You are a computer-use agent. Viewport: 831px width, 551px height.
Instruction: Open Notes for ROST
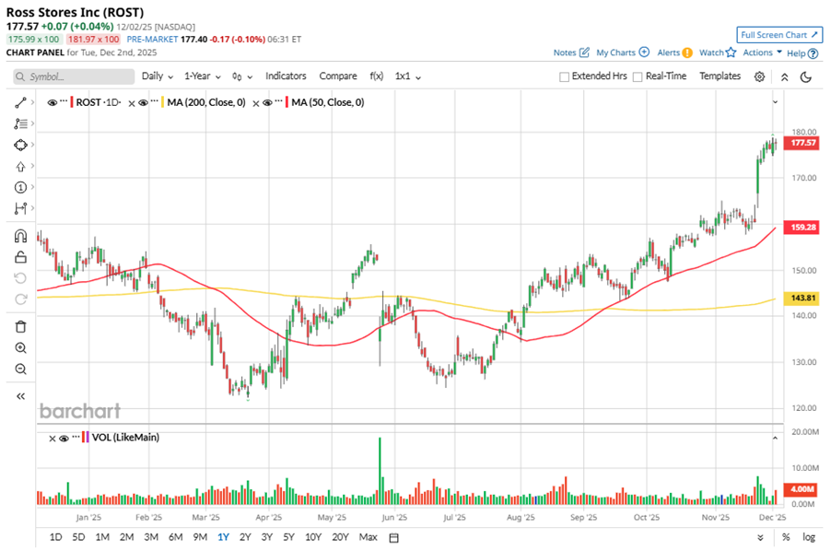[571, 53]
